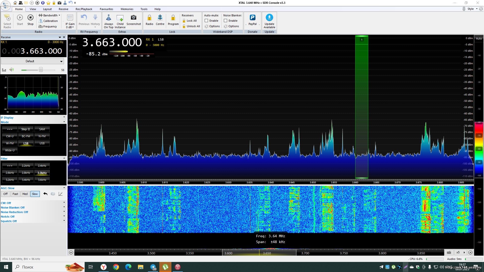The image size is (484, 272).
Task: Open the Rec/Playback ribbon tab
Action: pyautogui.click(x=84, y=9)
